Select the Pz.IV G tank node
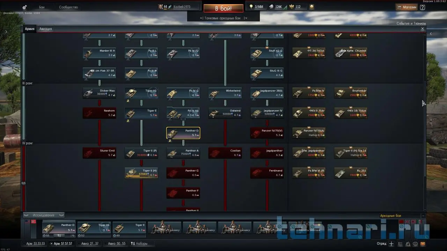447x251 pixels. click(x=183, y=93)
